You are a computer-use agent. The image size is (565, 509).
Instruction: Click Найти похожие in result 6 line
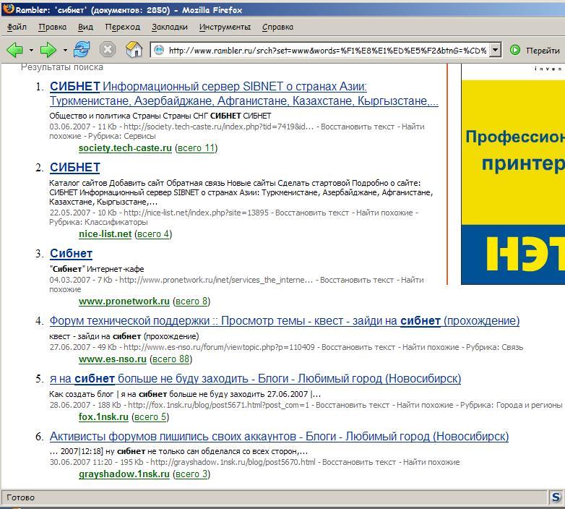click(x=431, y=463)
